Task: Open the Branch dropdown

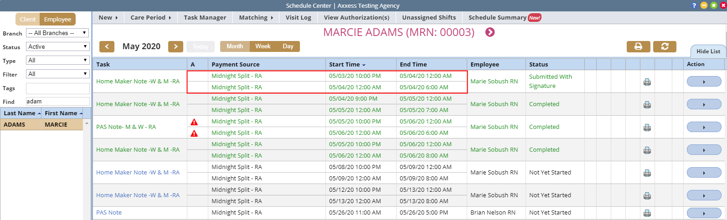Action: click(57, 33)
